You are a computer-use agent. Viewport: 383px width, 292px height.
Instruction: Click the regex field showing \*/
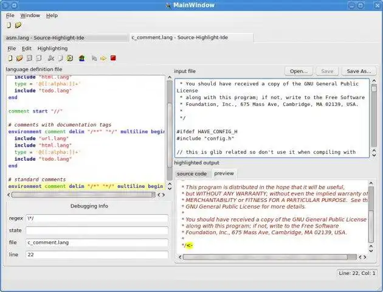pyautogui.click(x=97, y=218)
